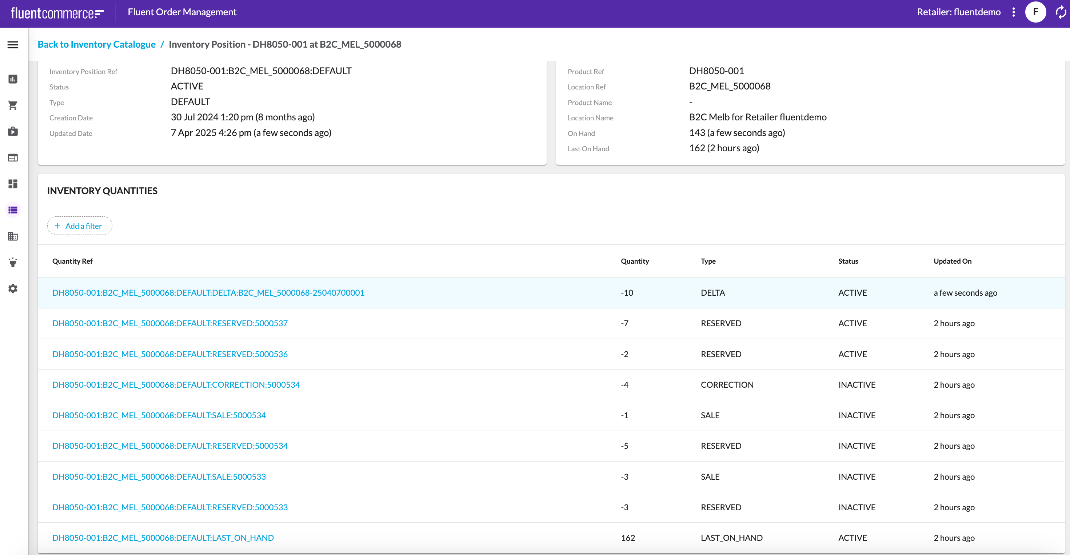Open the shopping cart orders icon
The height and width of the screenshot is (555, 1070).
tap(13, 105)
